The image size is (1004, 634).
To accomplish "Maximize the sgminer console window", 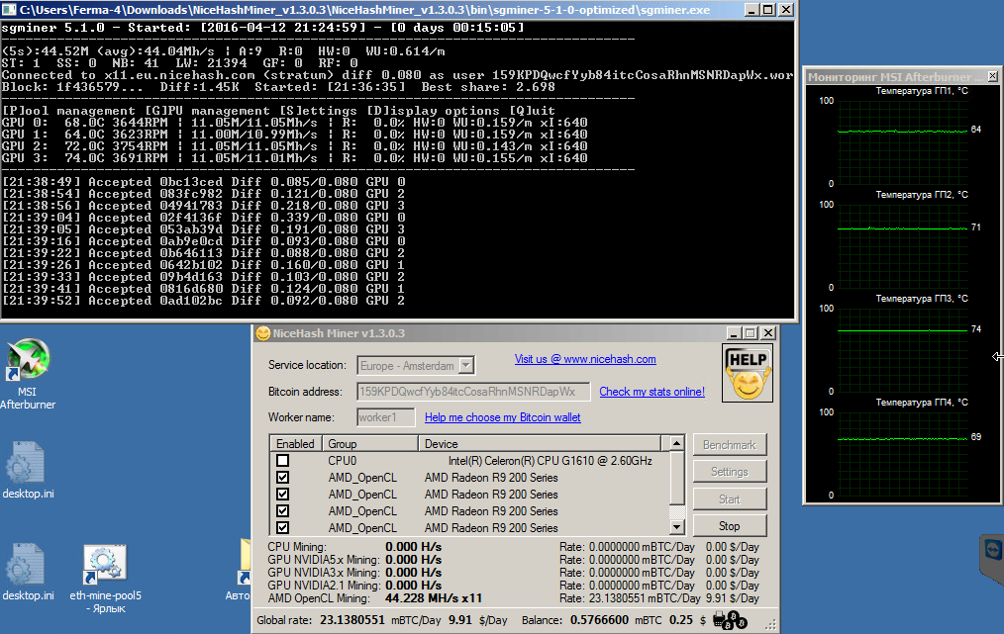I will tap(768, 10).
